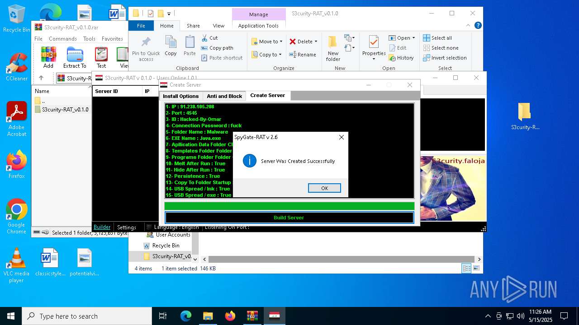Click the WinRAR Extract To button
Viewport: 579px width, 325px height.
pyautogui.click(x=75, y=57)
